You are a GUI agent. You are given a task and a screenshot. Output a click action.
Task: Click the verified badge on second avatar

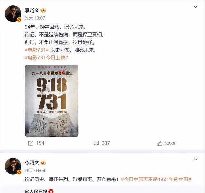[19, 172]
